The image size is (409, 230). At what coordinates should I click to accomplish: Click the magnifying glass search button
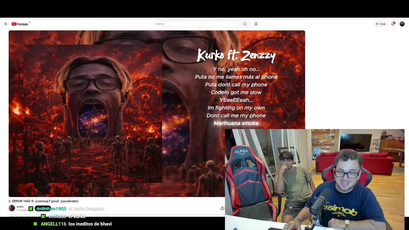click(x=245, y=24)
